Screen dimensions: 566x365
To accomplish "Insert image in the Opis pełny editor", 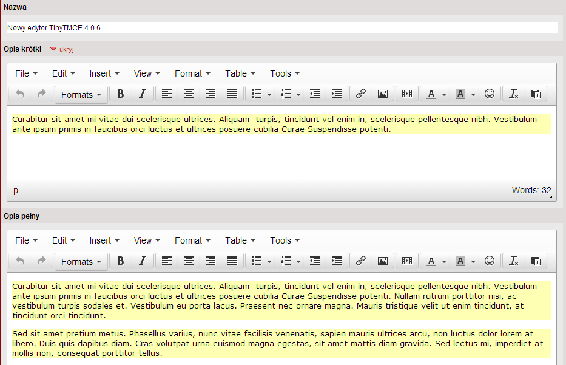I will click(x=383, y=261).
